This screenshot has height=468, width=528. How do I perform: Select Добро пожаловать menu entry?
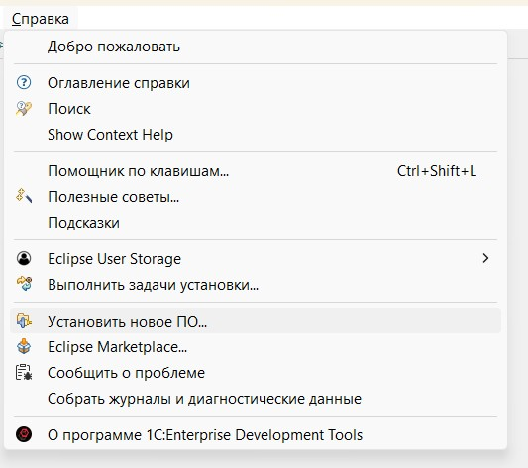coord(256,47)
